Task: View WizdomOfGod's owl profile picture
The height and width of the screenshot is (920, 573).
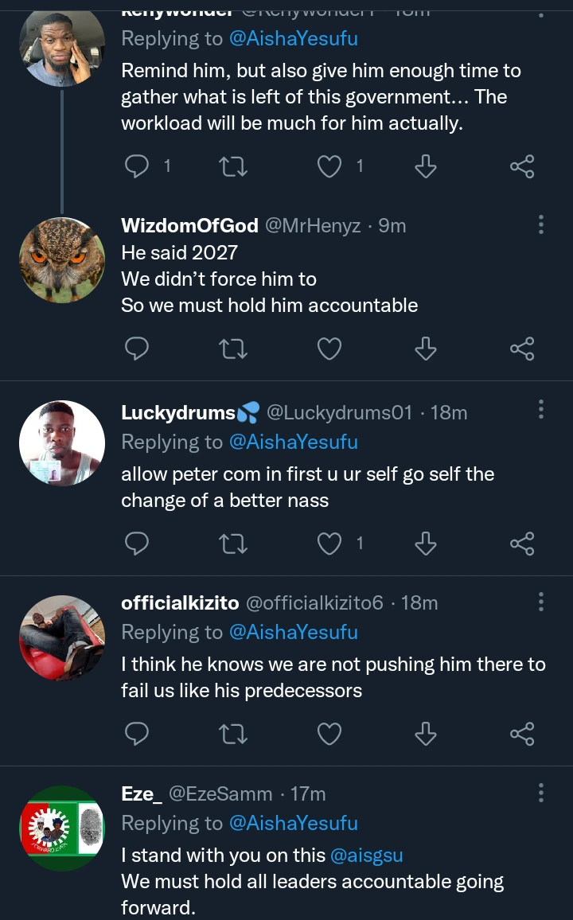Action: coord(62,259)
